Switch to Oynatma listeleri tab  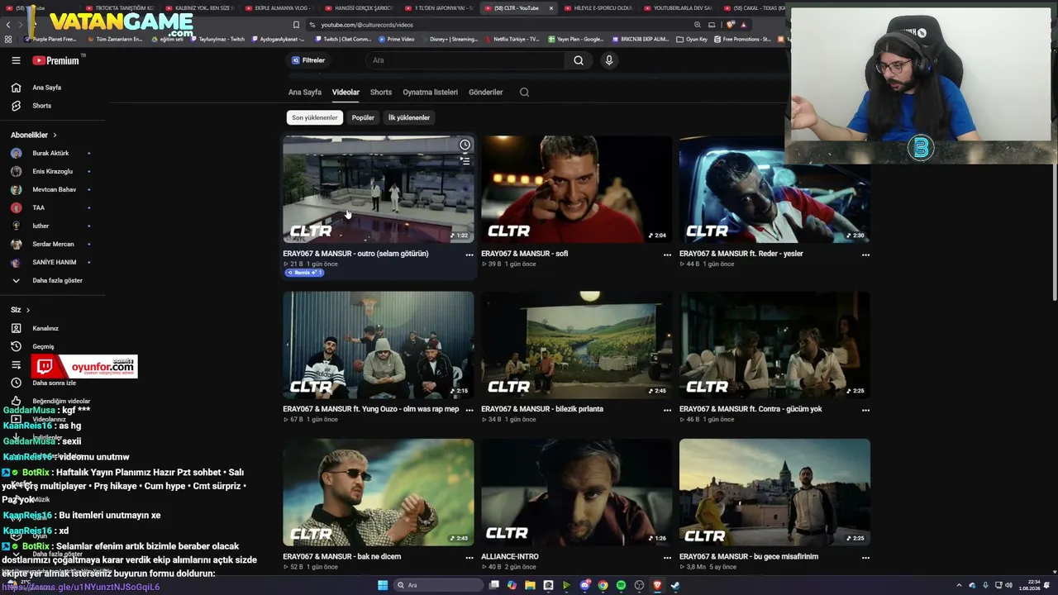pyautogui.click(x=430, y=93)
